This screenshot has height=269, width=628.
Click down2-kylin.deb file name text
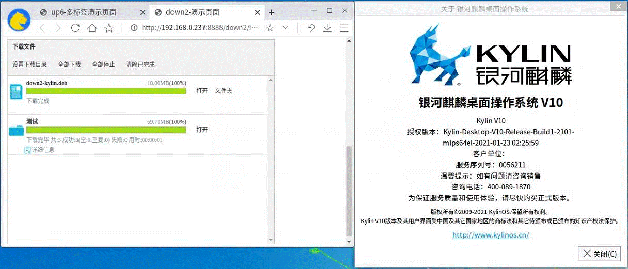(47, 83)
